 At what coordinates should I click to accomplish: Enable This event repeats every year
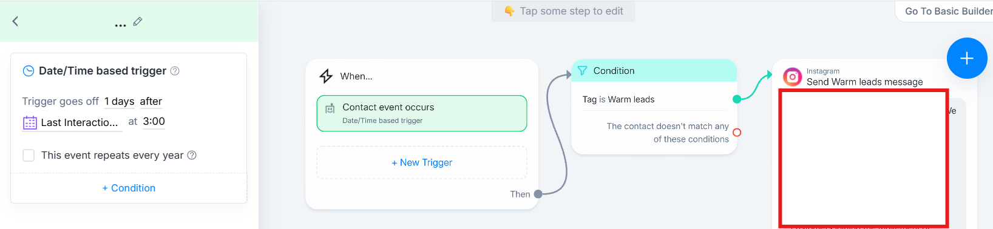coord(29,155)
